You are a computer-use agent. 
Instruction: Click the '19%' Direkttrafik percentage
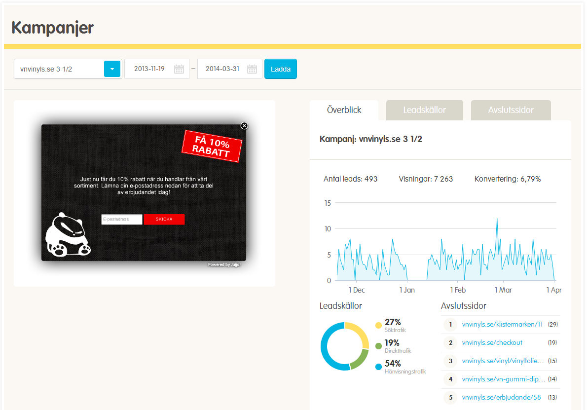click(392, 342)
